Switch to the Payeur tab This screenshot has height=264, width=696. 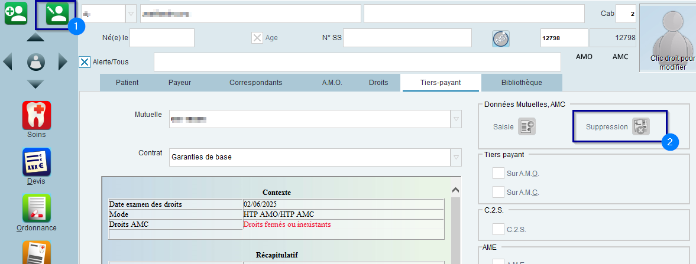tap(180, 83)
